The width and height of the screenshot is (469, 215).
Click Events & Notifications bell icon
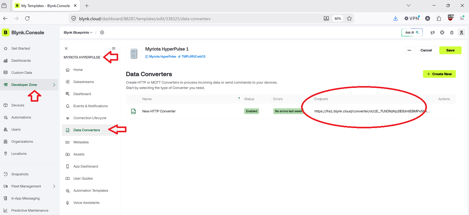pyautogui.click(x=68, y=106)
